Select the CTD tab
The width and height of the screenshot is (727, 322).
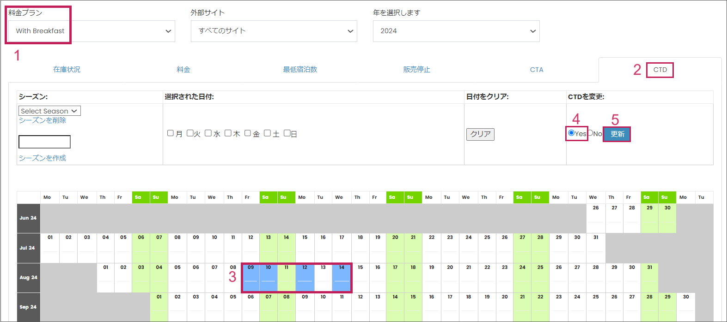[x=660, y=70]
